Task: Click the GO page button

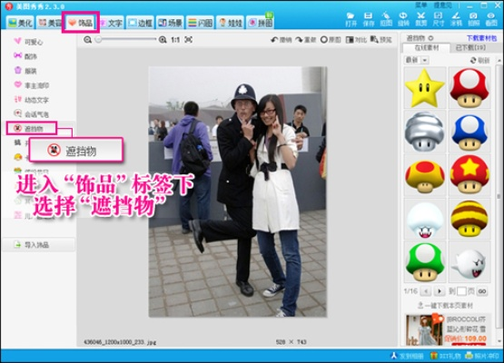Action: click(x=482, y=291)
